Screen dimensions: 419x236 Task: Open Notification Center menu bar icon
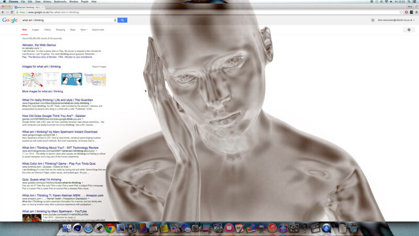click(415, 2)
